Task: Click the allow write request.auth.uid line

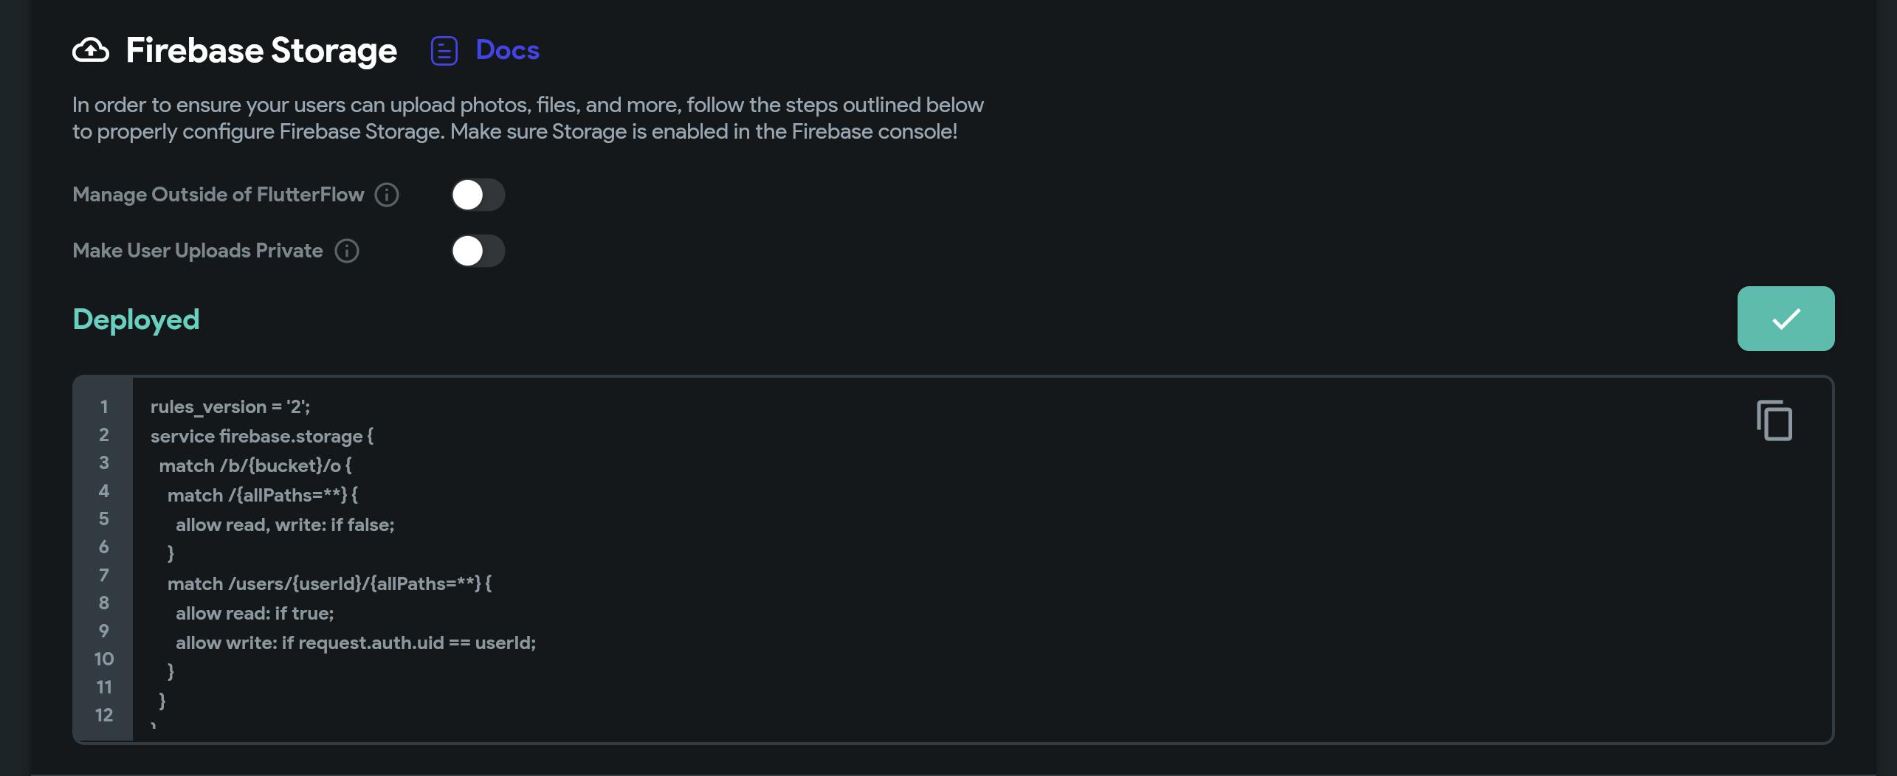Action: click(355, 642)
